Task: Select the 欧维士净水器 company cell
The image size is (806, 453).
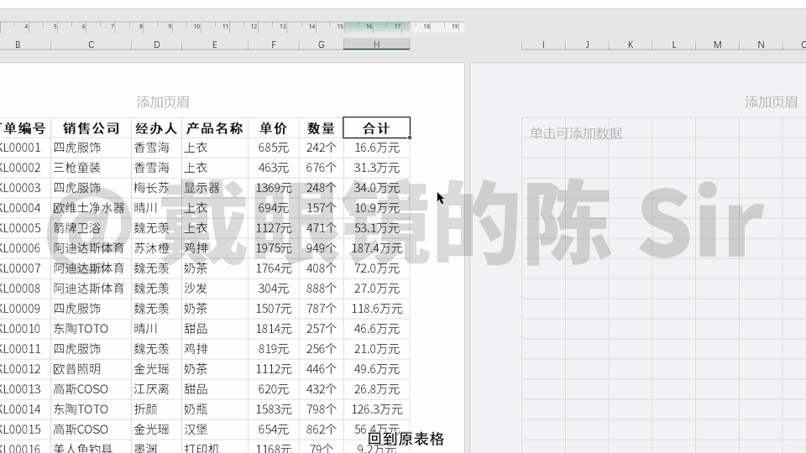Action: (x=91, y=208)
